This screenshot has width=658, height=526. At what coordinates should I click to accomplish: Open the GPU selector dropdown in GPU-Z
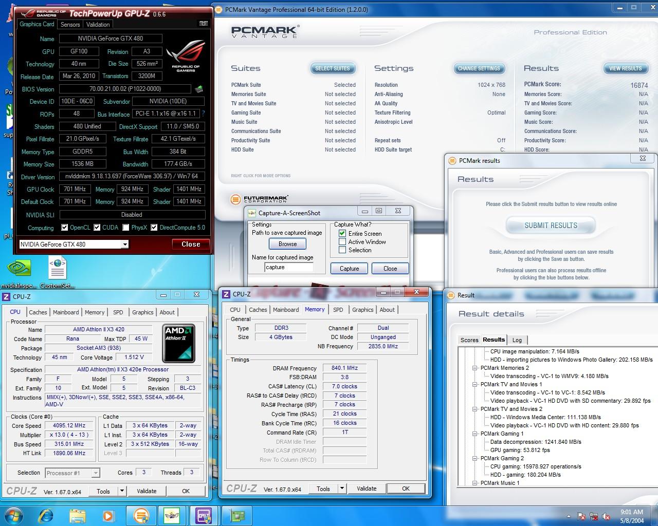click(x=124, y=245)
